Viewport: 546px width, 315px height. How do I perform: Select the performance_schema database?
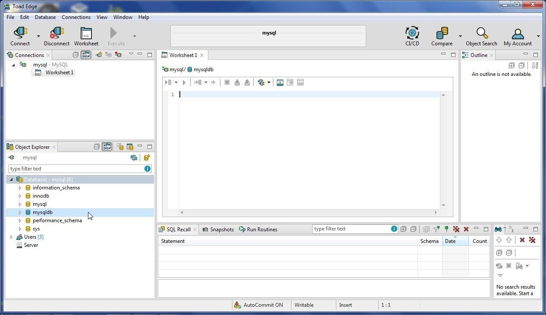coord(57,220)
